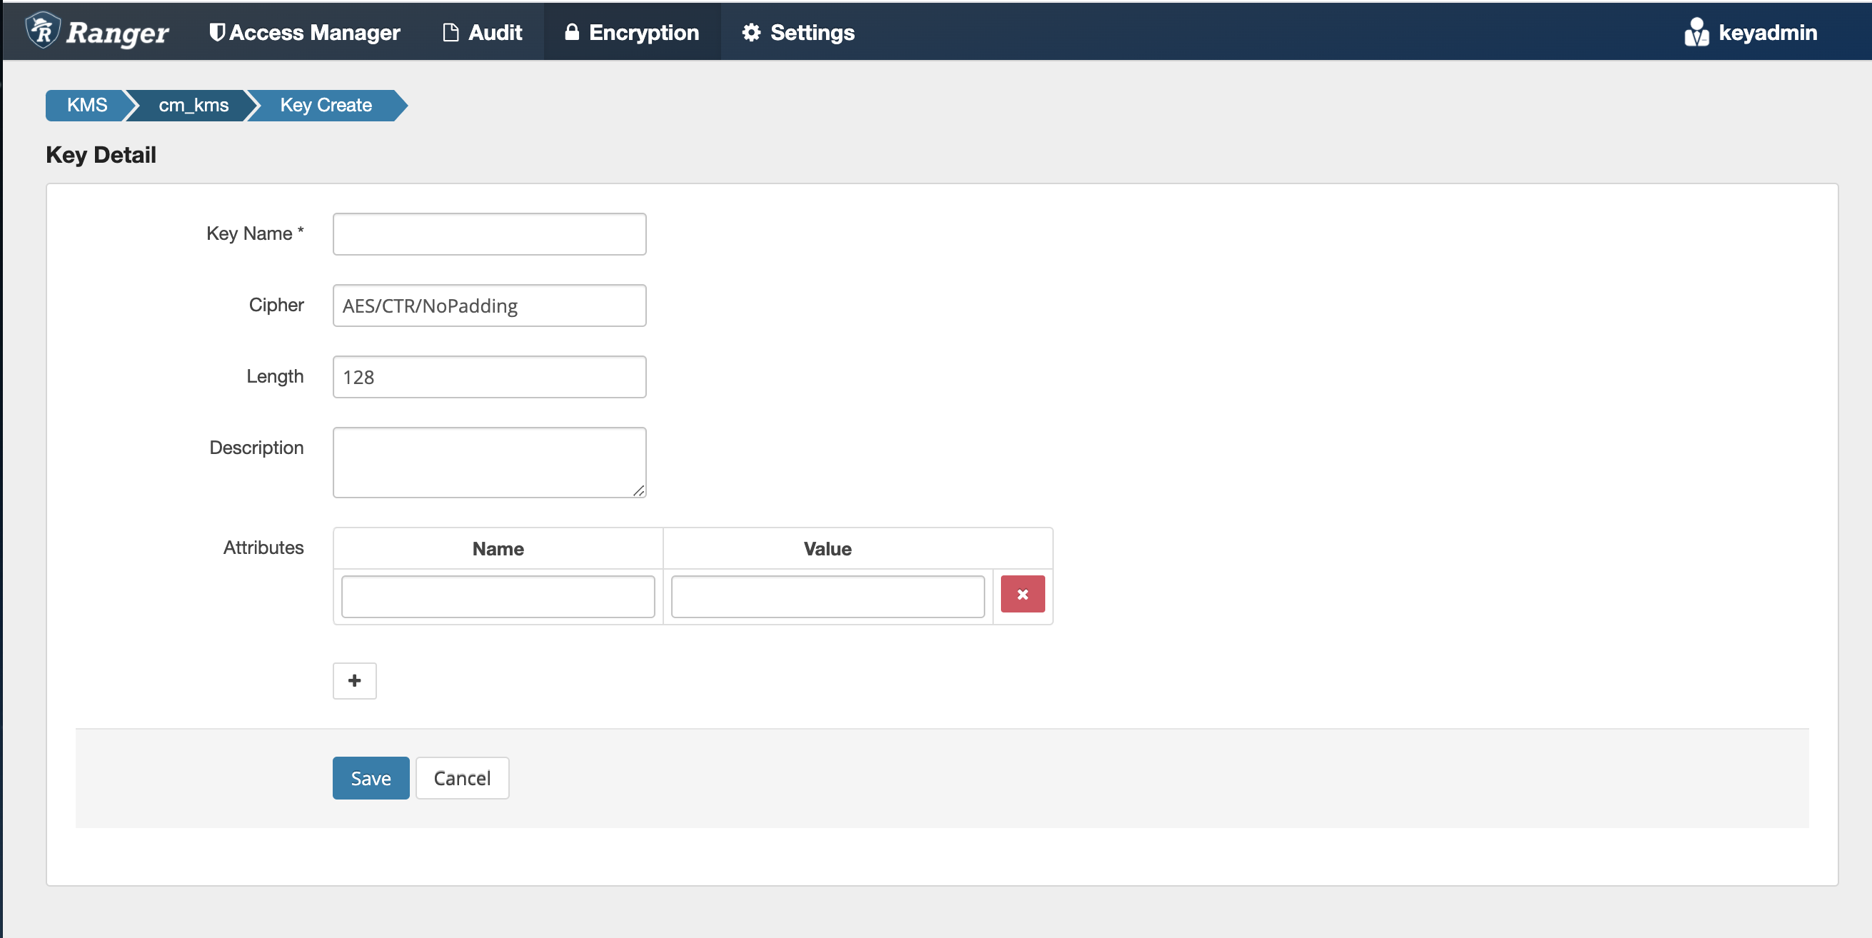Viewport: 1872px width, 938px height.
Task: Go to KMS breadcrumb
Action: click(x=86, y=106)
